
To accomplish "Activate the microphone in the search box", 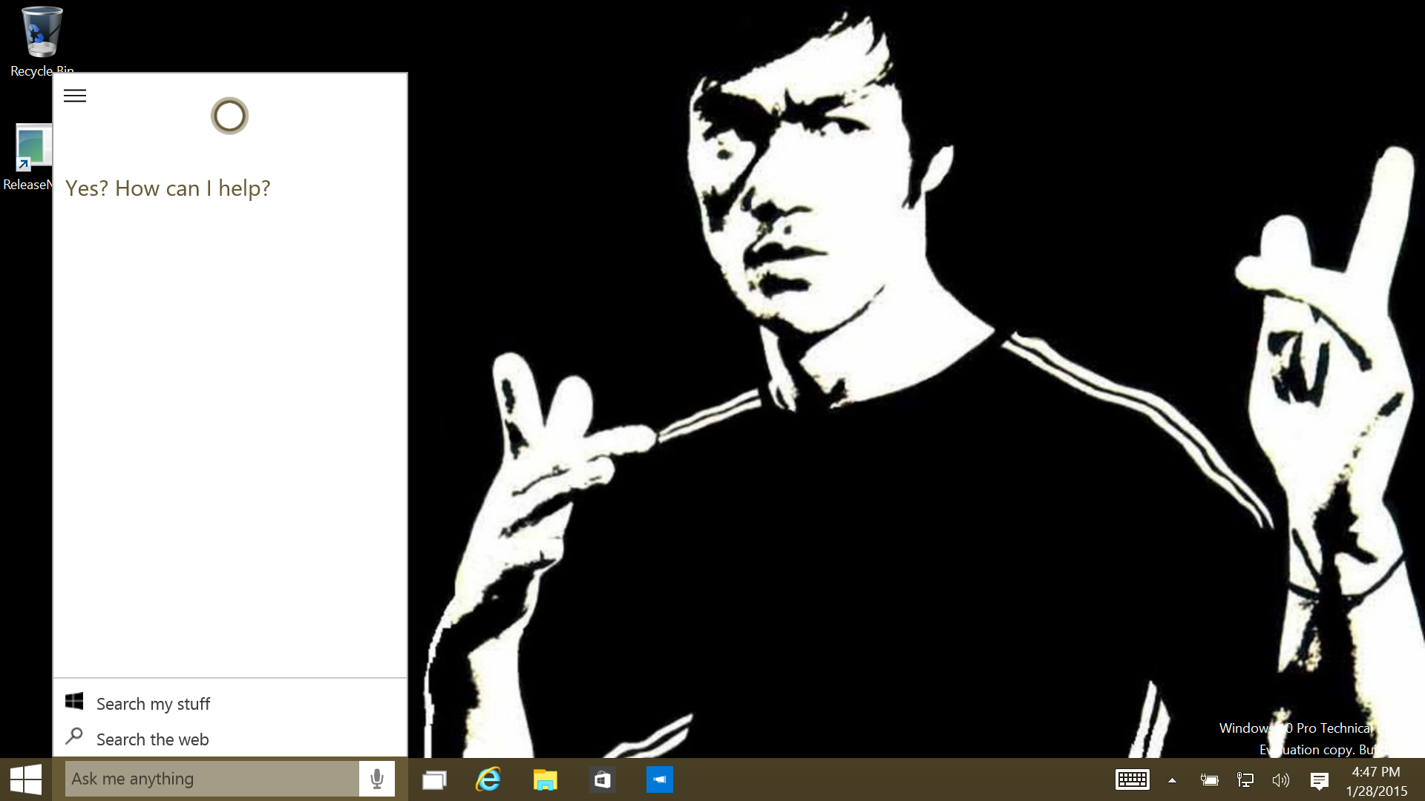I will click(x=377, y=779).
